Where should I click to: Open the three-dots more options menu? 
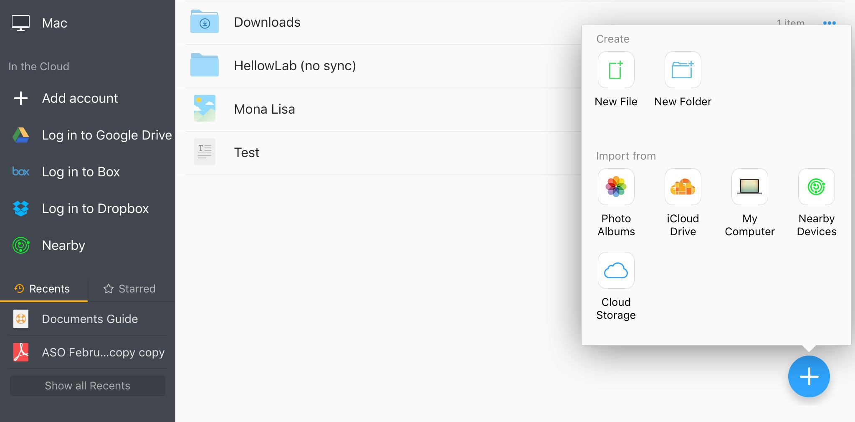click(x=829, y=23)
